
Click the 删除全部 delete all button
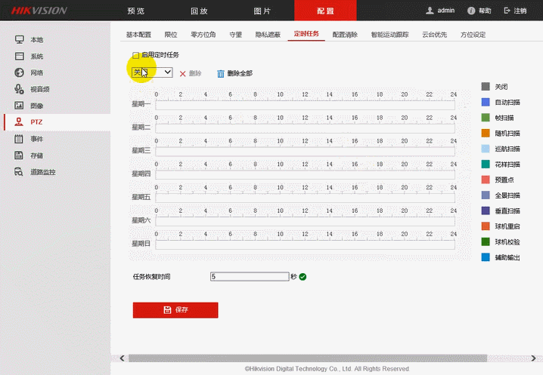tap(240, 73)
